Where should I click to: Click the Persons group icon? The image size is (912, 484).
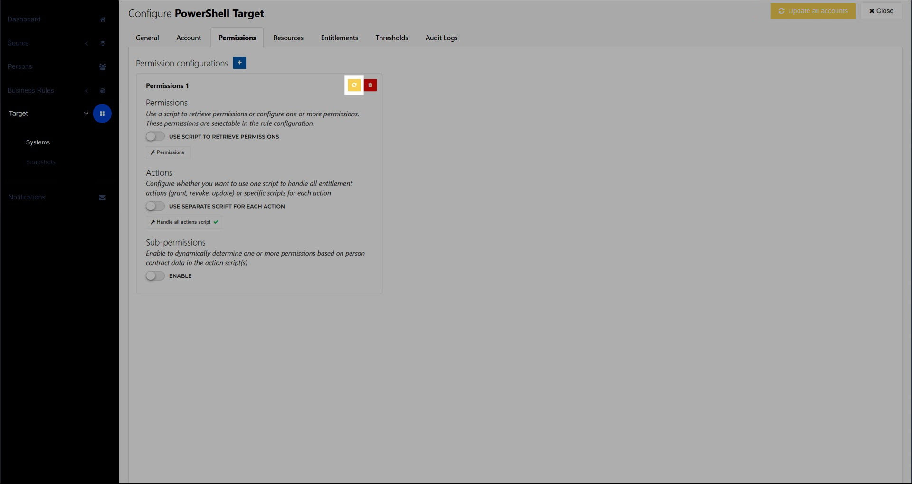103,67
